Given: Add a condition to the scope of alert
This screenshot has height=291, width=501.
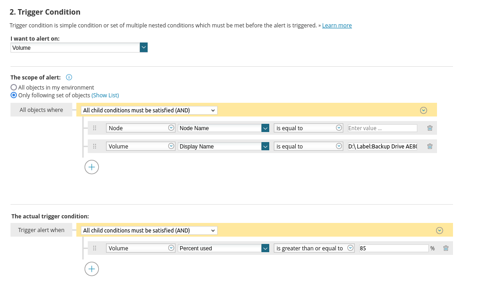Looking at the screenshot, I should pos(92,167).
